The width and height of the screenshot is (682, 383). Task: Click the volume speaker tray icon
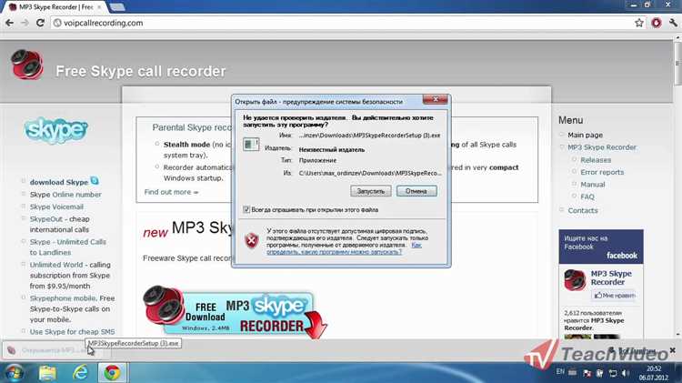626,373
